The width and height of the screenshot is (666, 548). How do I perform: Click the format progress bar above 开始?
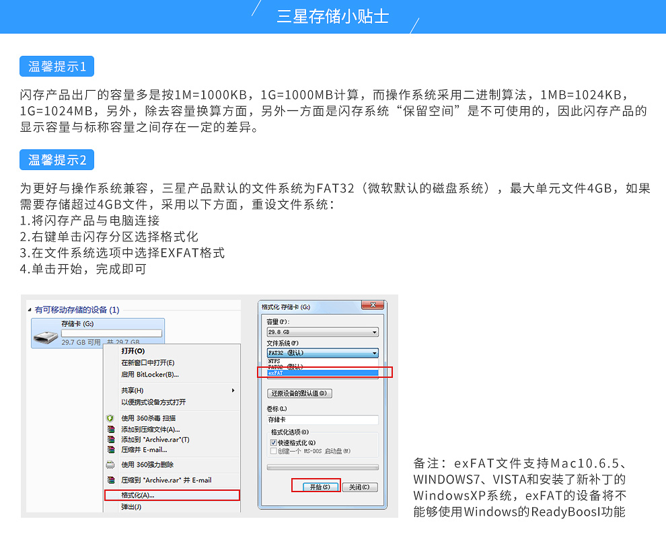pyautogui.click(x=322, y=467)
